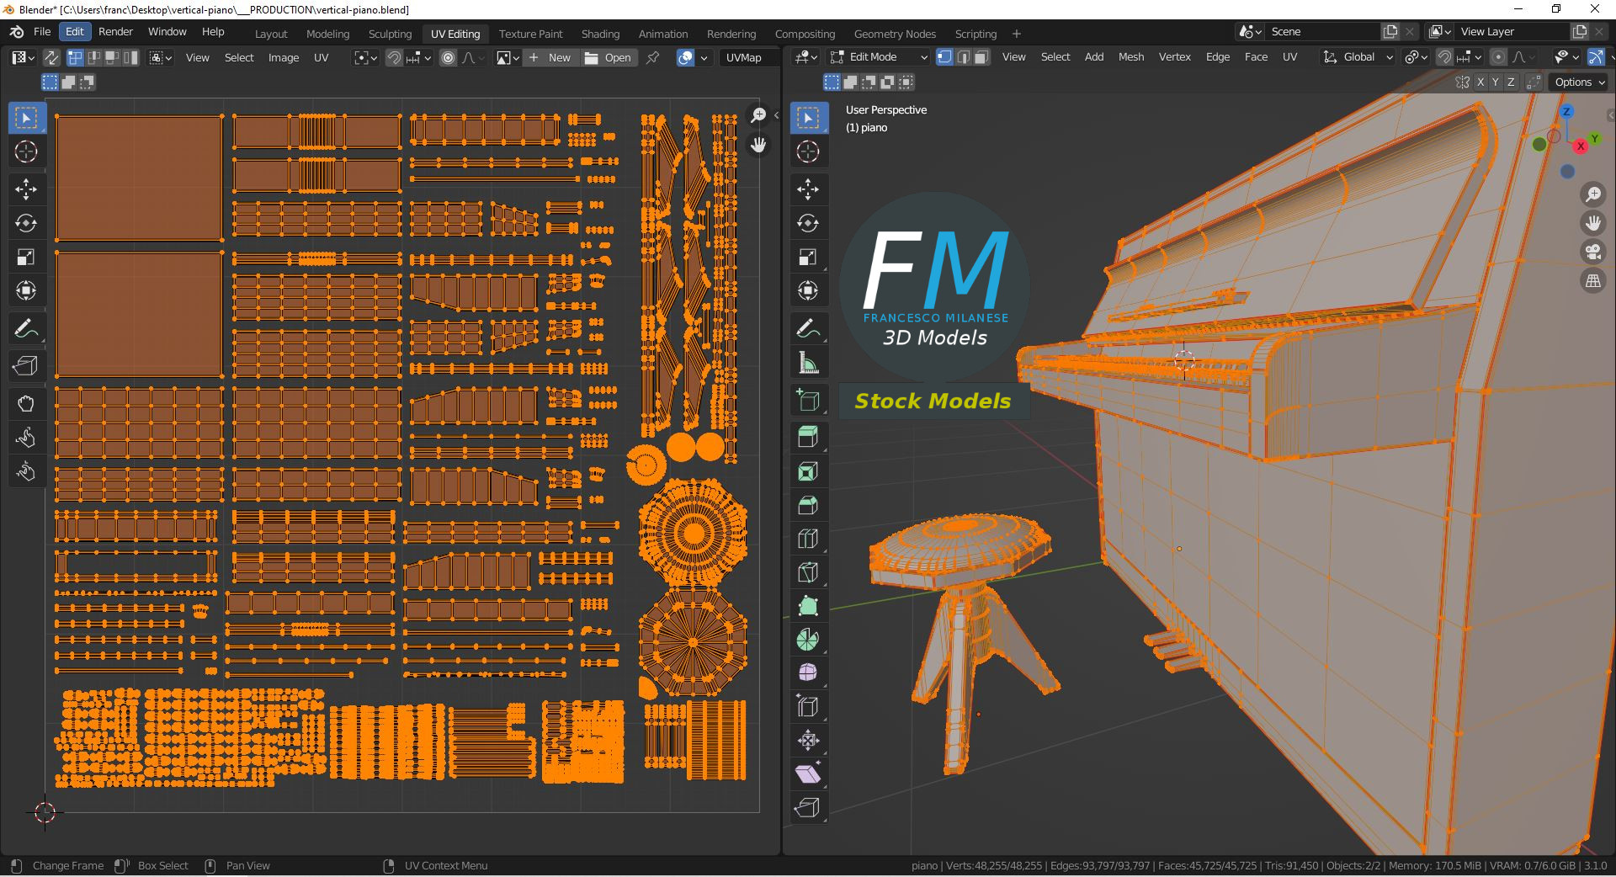Viewport: 1616px width, 877px height.
Task: Open the Render menu
Action: 115,31
